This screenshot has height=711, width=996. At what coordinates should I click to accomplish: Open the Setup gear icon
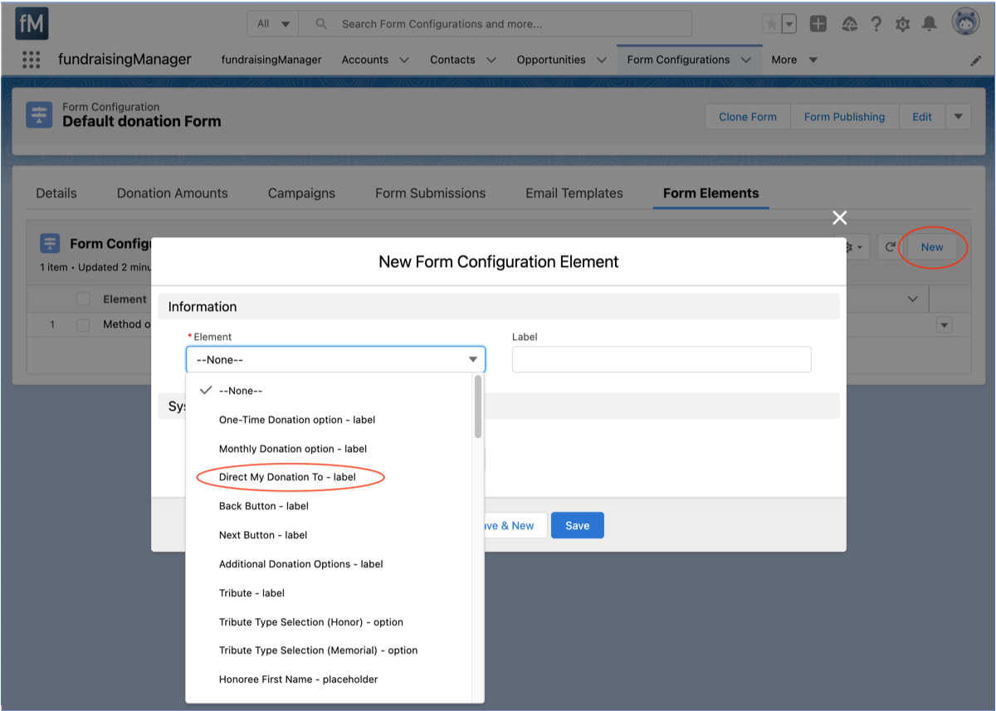click(903, 24)
